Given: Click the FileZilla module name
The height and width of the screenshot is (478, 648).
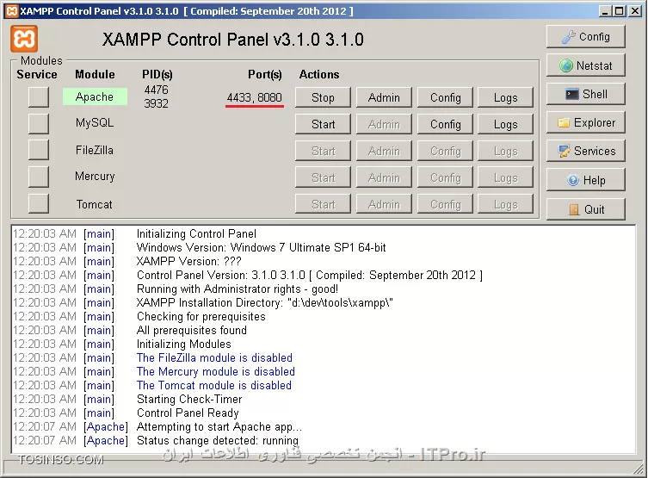Looking at the screenshot, I should [x=94, y=150].
